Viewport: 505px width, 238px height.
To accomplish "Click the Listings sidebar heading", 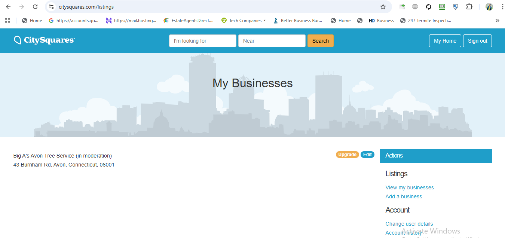I will click(397, 174).
